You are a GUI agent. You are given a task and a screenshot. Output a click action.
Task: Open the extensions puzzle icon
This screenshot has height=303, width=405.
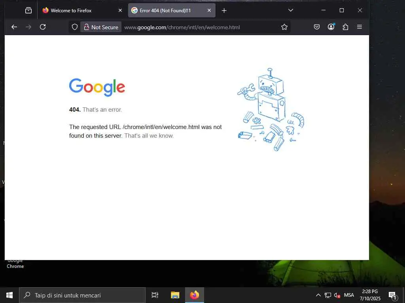(345, 27)
